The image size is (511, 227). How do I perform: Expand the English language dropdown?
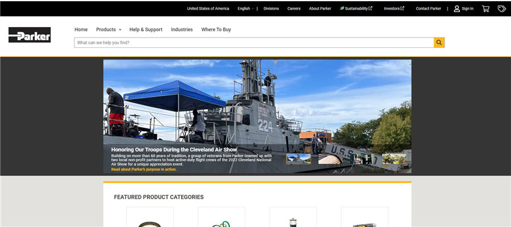tap(245, 9)
